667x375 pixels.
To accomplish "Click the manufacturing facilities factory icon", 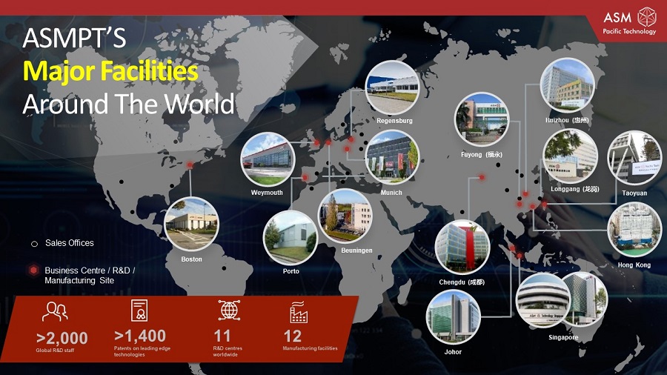I will coord(299,313).
